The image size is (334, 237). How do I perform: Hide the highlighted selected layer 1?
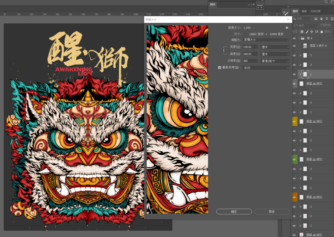(x=294, y=74)
